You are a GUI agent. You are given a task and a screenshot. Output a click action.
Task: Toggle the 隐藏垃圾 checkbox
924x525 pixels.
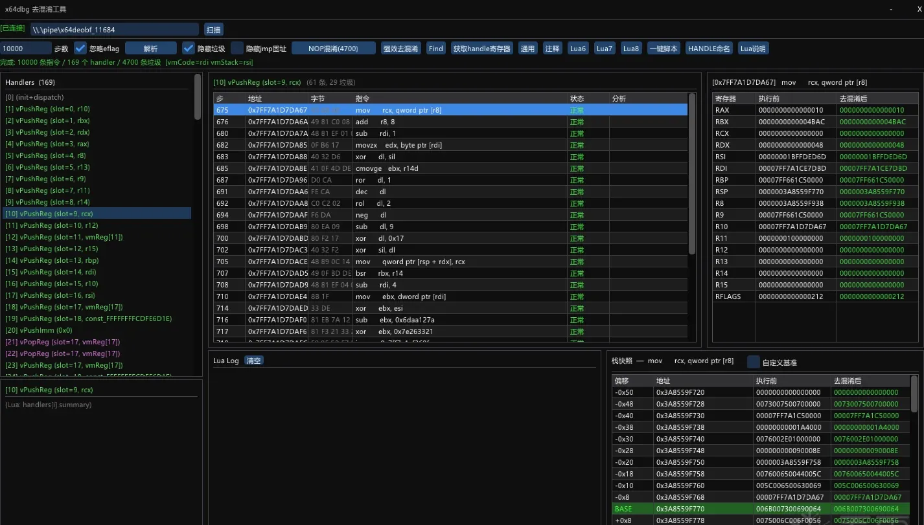click(189, 49)
